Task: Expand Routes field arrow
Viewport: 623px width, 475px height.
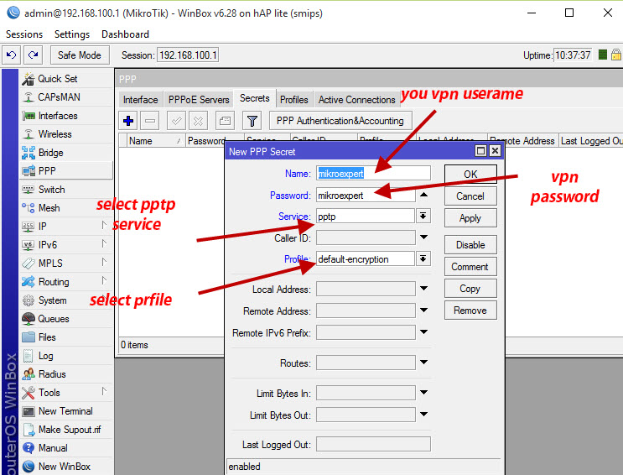Action: coord(424,362)
